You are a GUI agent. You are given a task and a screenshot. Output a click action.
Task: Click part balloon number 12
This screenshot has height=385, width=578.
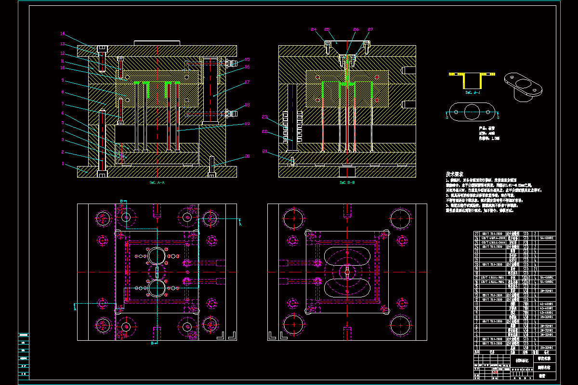pos(63,52)
